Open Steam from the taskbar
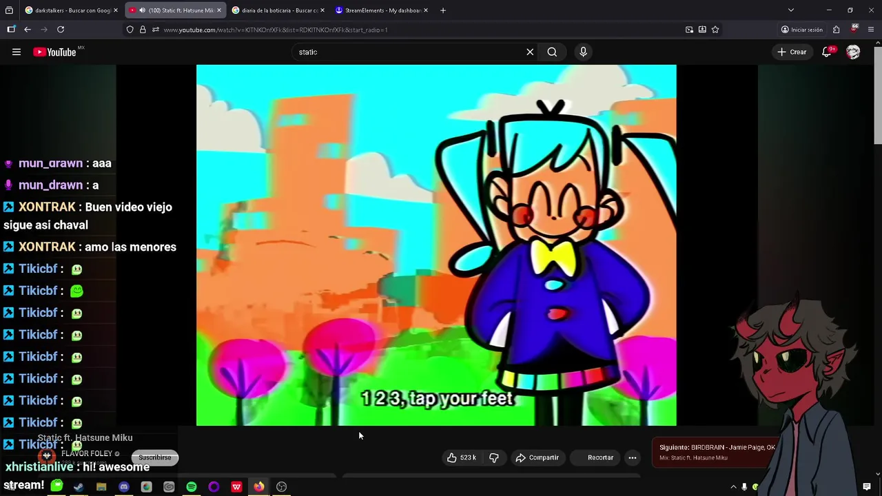Image resolution: width=882 pixels, height=496 pixels. coord(79,487)
